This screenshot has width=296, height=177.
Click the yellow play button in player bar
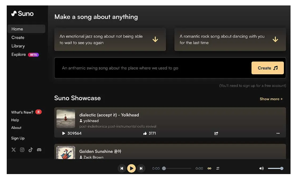[x=131, y=168]
